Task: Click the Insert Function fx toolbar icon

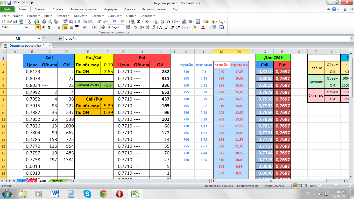Action: click(147, 22)
